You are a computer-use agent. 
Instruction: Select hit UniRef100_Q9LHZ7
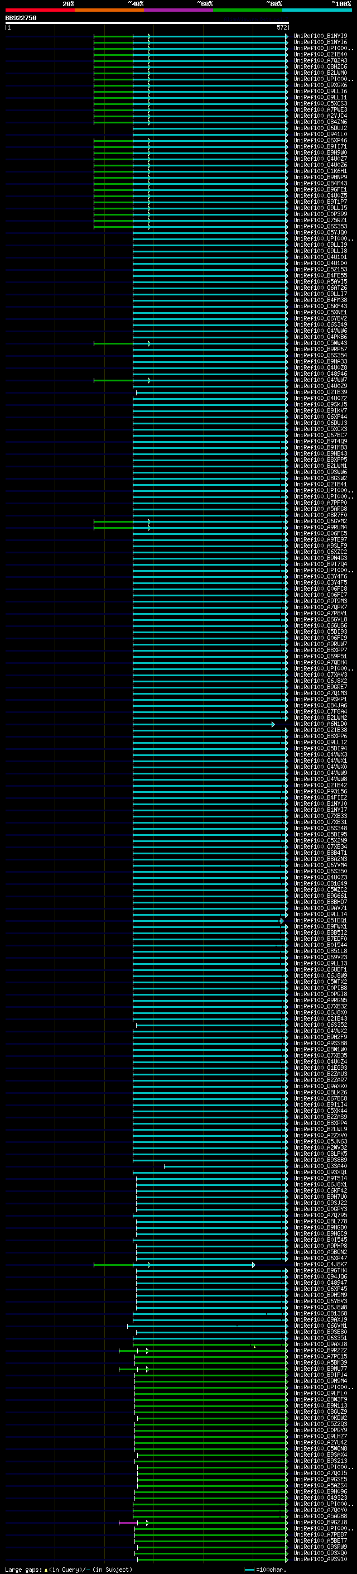(x=320, y=1436)
